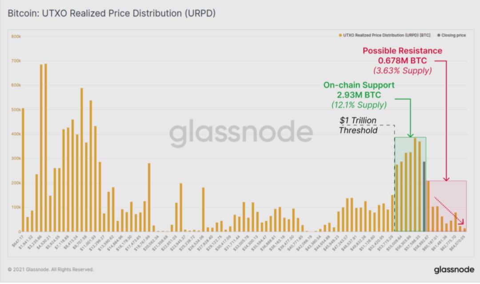Click the gray Closing price legend dot
Viewport: 480px width, 284px height.
coord(438,35)
